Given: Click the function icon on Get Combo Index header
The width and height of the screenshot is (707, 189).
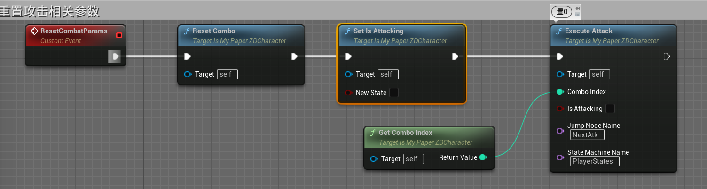Looking at the screenshot, I should [373, 133].
